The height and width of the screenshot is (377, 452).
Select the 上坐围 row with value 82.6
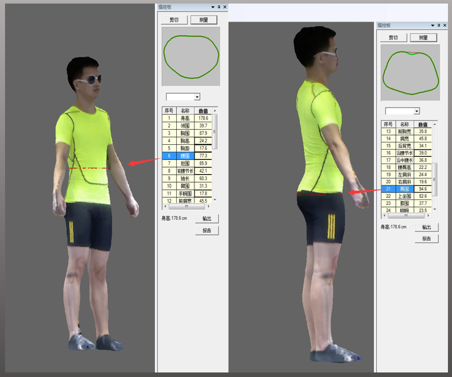click(x=405, y=196)
